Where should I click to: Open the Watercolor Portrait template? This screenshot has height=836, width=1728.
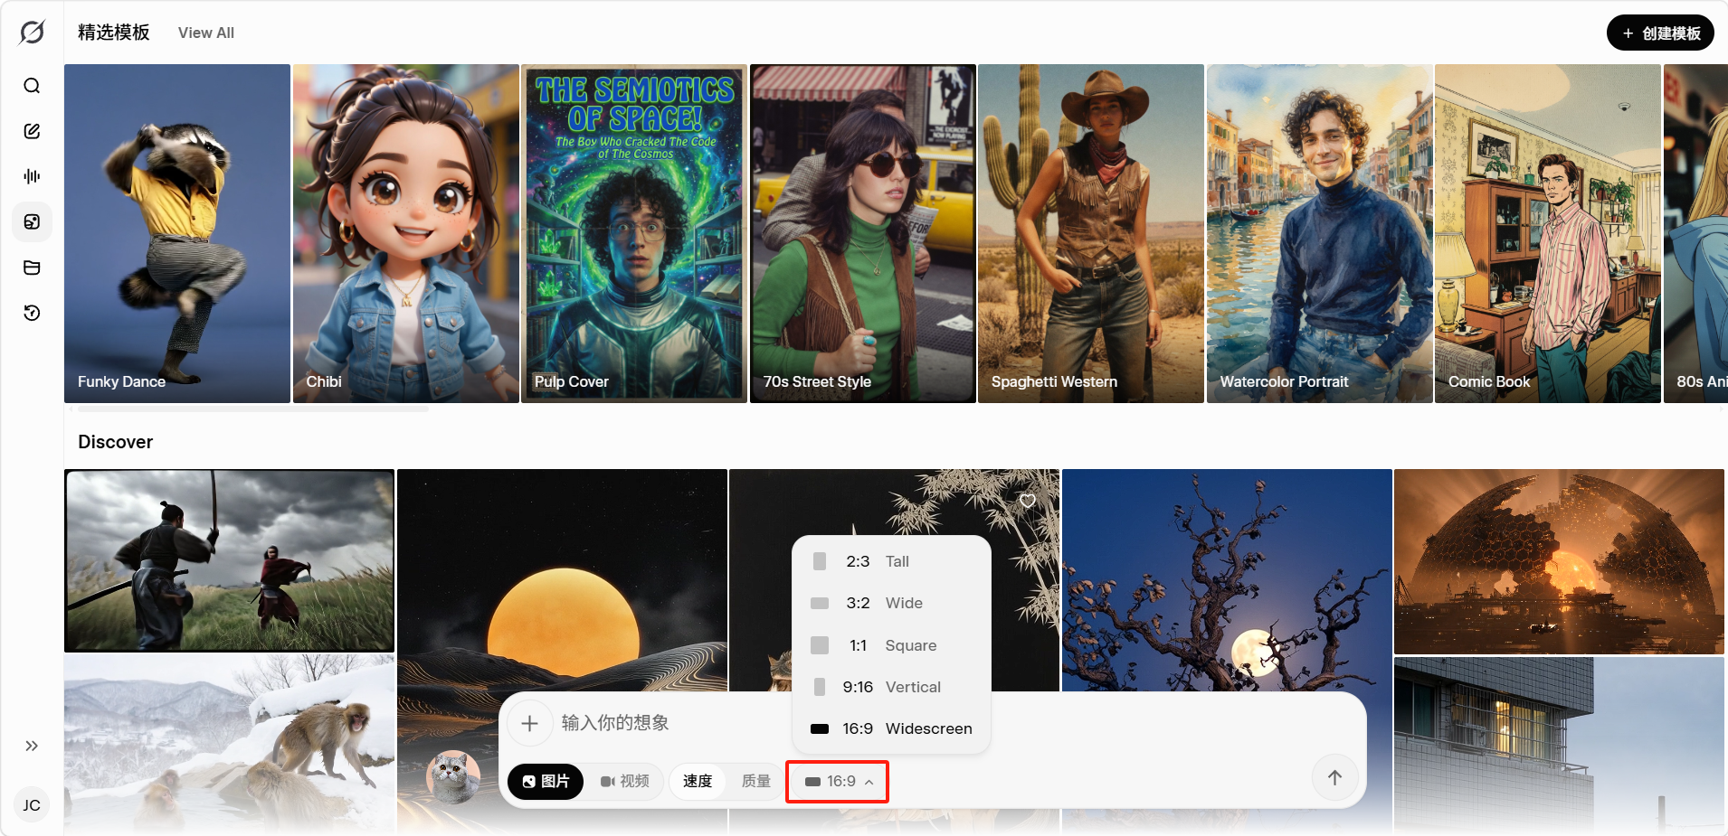pos(1320,233)
